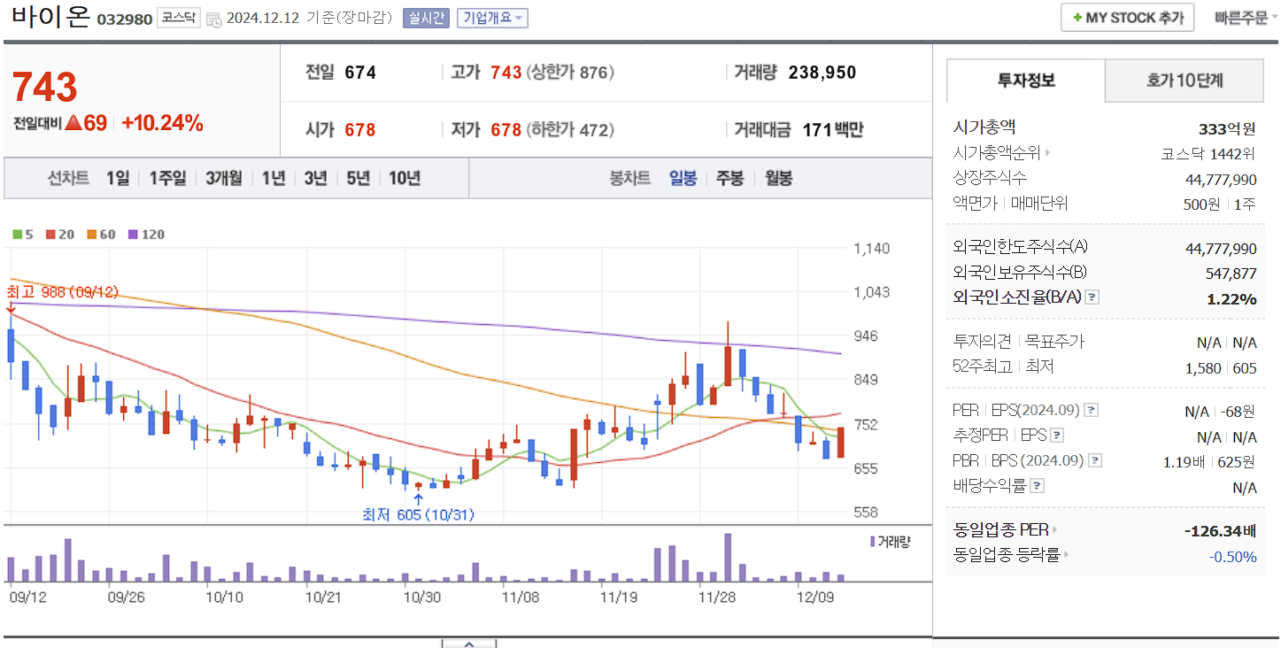Open the 외국인 소진율(B/A) help tooltip icon

pyautogui.click(x=1093, y=297)
